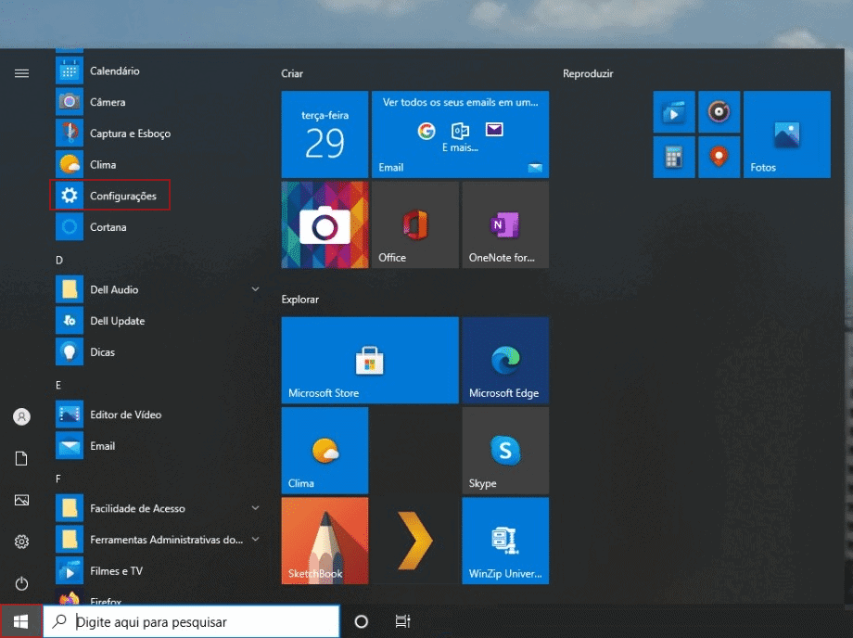Open Task View on the taskbar
Screen dimensions: 853x638
(x=402, y=621)
